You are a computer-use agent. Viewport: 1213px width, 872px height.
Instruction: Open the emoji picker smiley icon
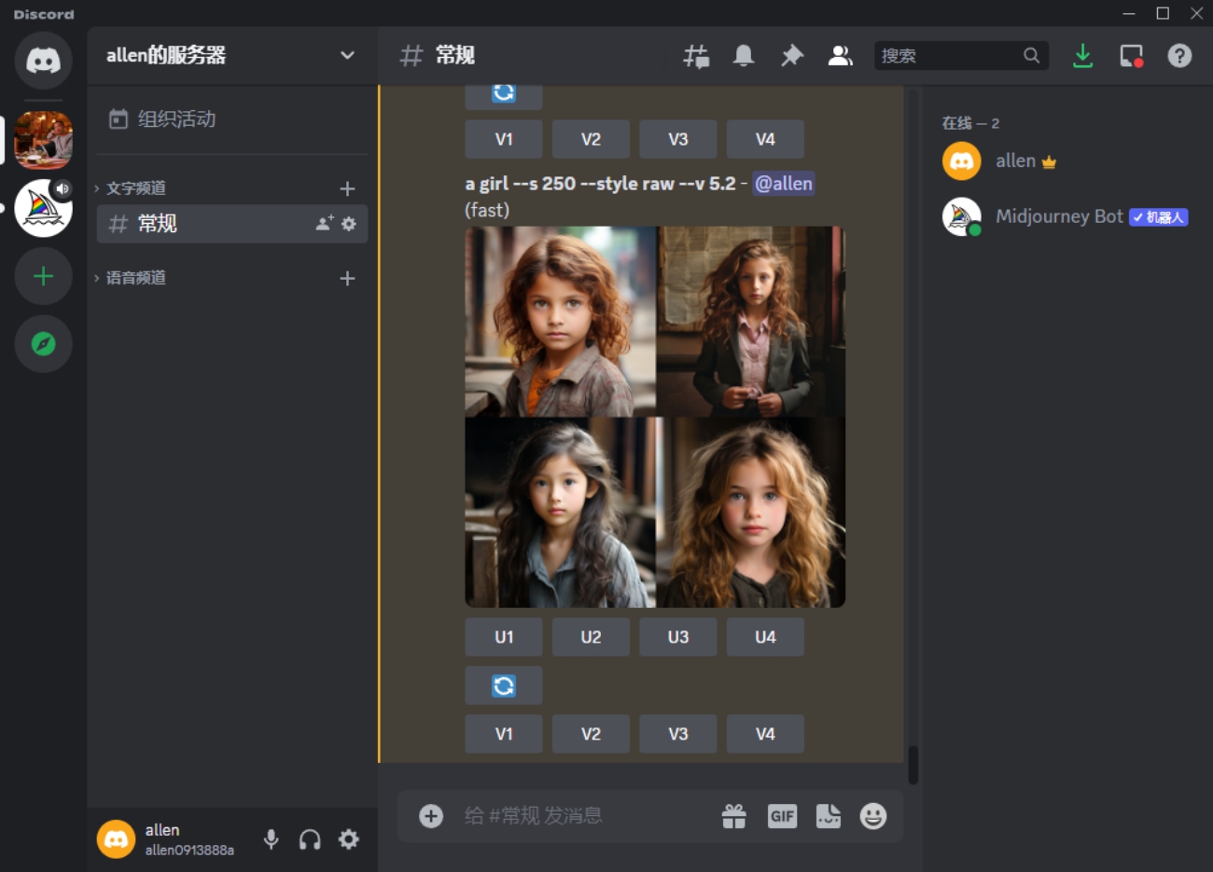(x=872, y=816)
